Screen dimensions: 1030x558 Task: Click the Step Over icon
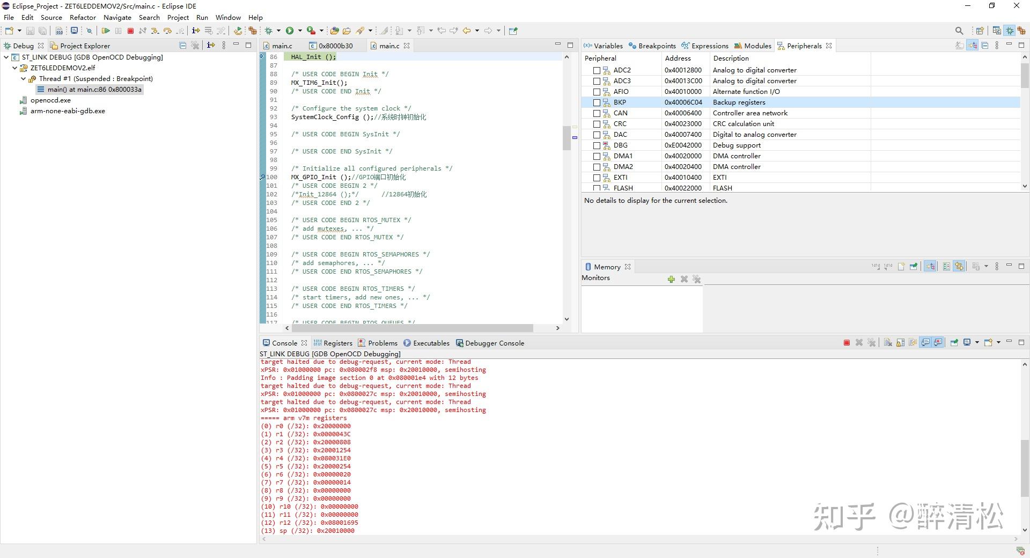(168, 31)
